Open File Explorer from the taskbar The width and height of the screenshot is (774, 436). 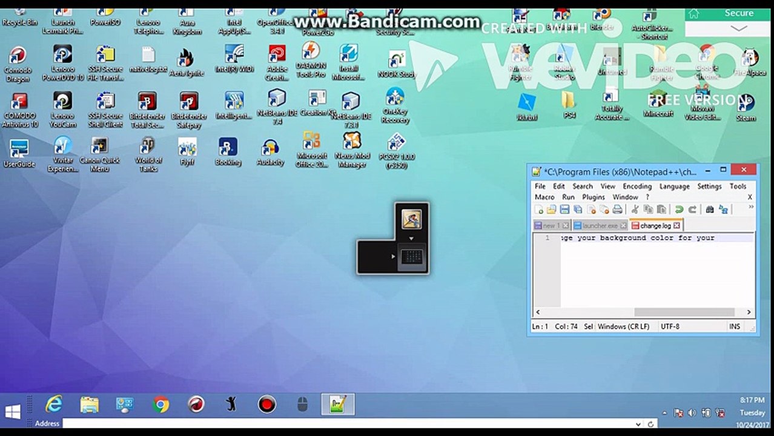click(89, 404)
